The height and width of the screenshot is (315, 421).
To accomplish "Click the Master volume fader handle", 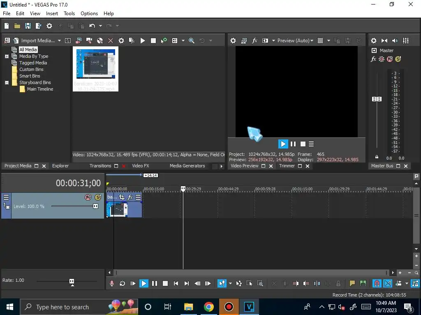I will [x=377, y=99].
